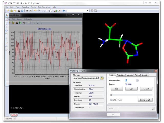164x123 pixels.
Task: Click the second window layout icon after the combo box
Action: (95, 11)
